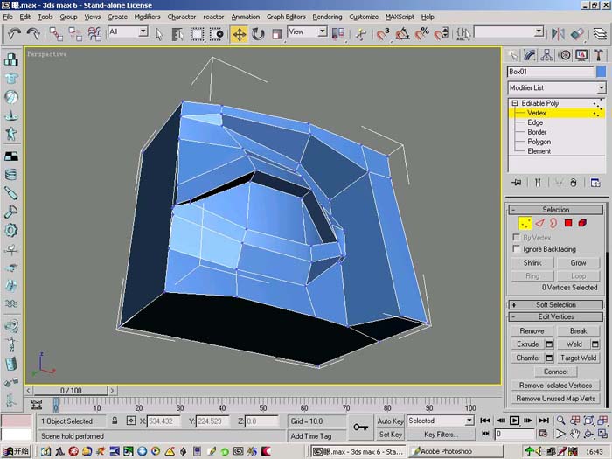Open the Utilities hammer panel tab

tap(599, 55)
